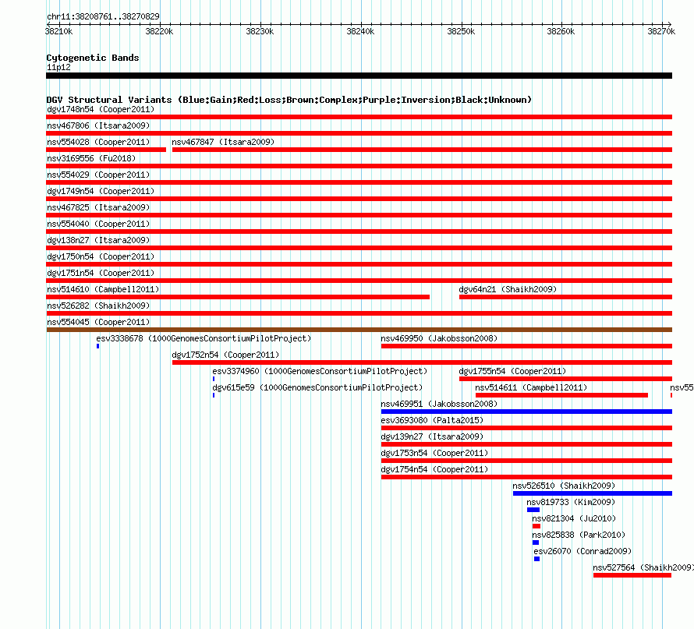Viewport: 694px width, 629px height.
Task: Click the esv26070 (Conrad2009) label
Action: pos(582,551)
